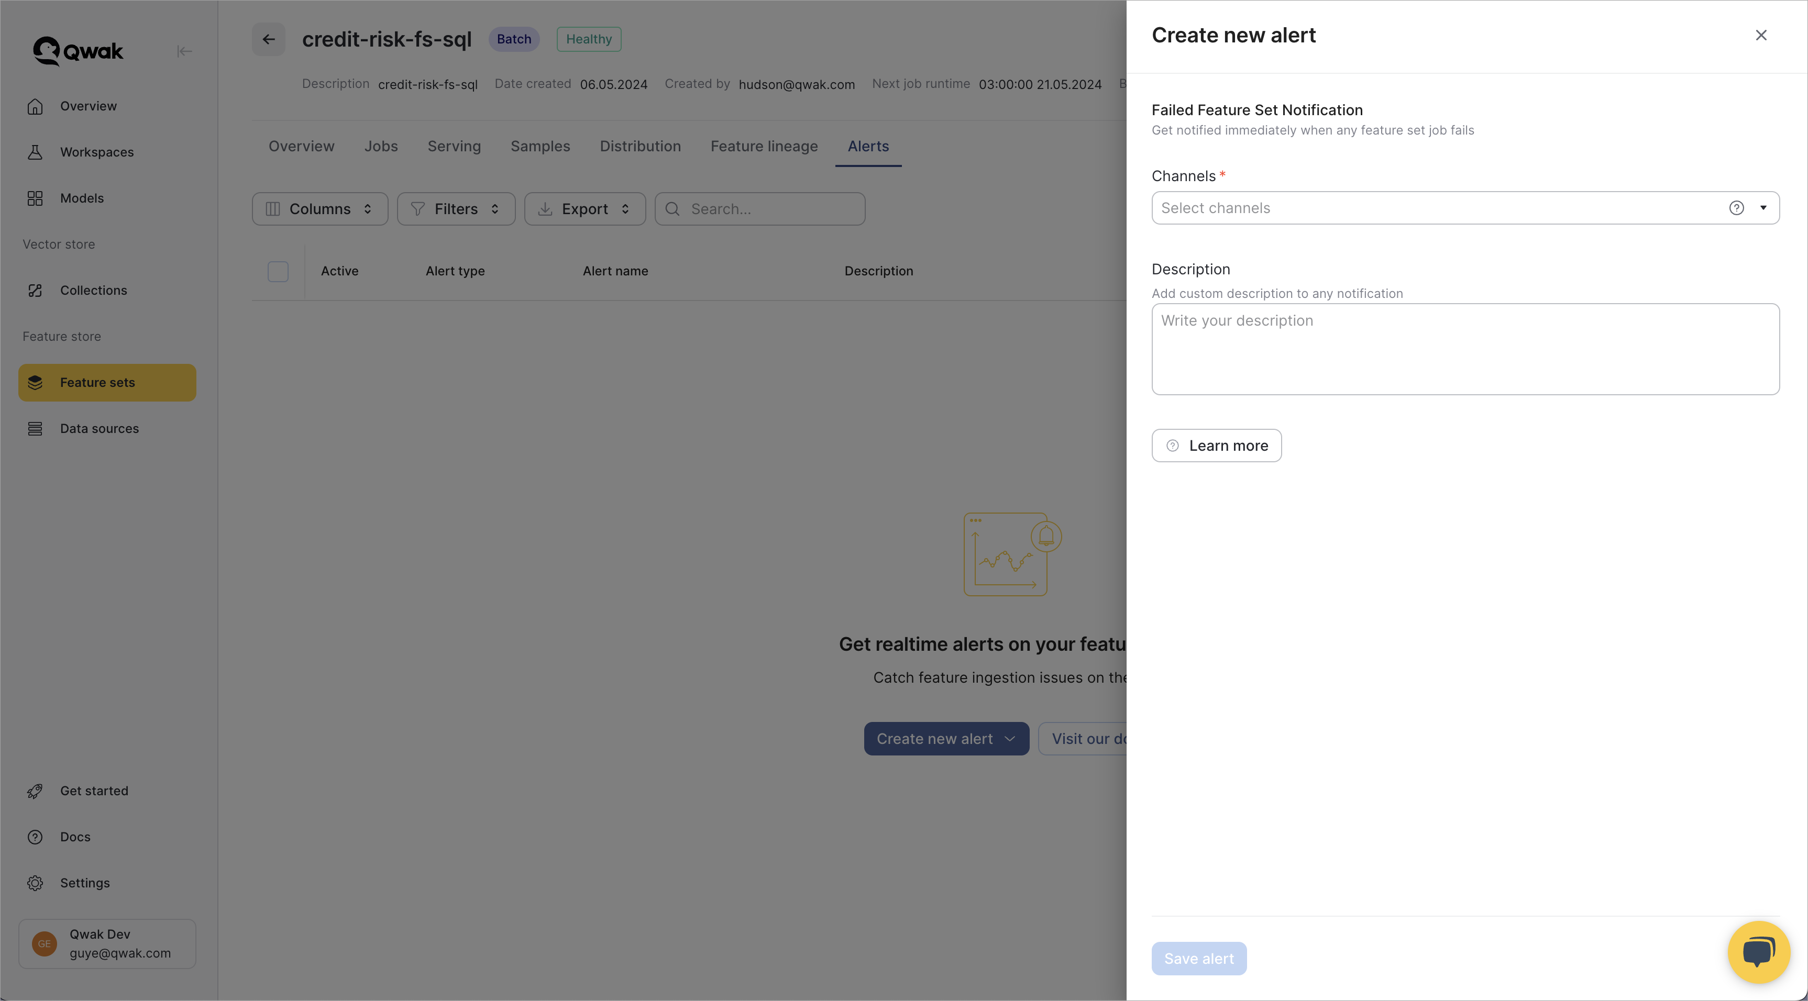Click the Write your description field
The width and height of the screenshot is (1808, 1001).
1465,349
